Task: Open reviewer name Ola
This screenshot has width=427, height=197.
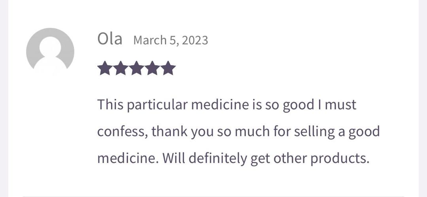Action: (x=110, y=39)
